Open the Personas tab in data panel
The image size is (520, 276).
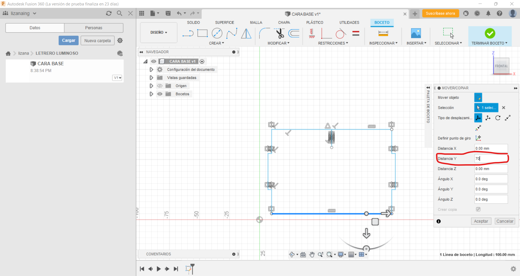tap(94, 28)
